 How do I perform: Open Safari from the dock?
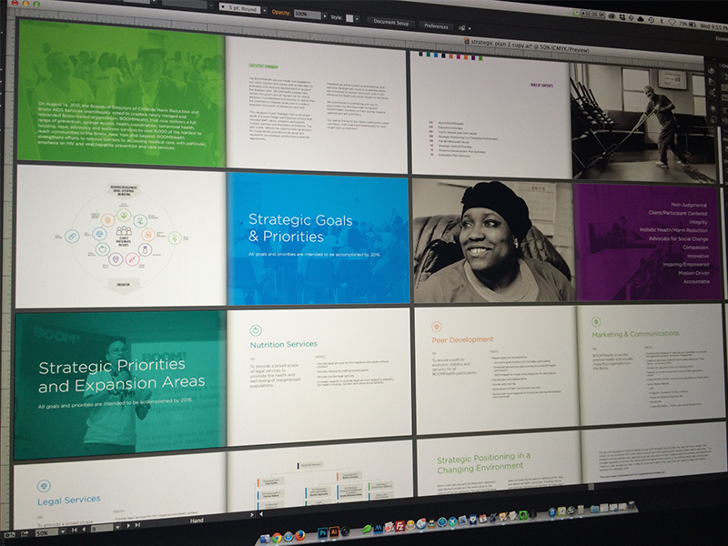(x=288, y=537)
